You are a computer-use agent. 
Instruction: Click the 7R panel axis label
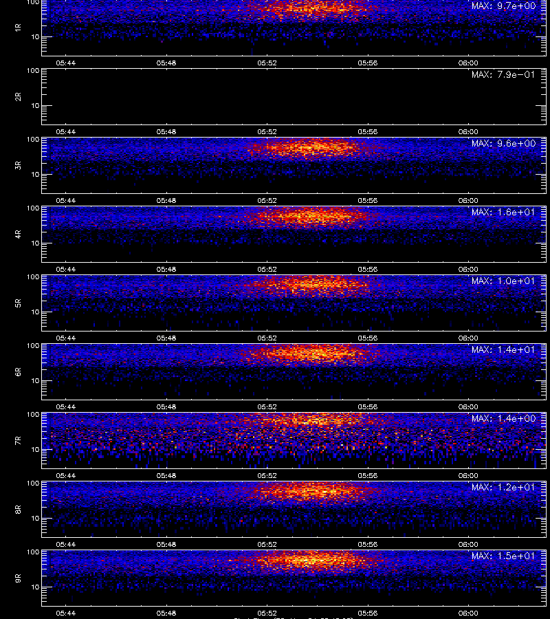coord(18,441)
